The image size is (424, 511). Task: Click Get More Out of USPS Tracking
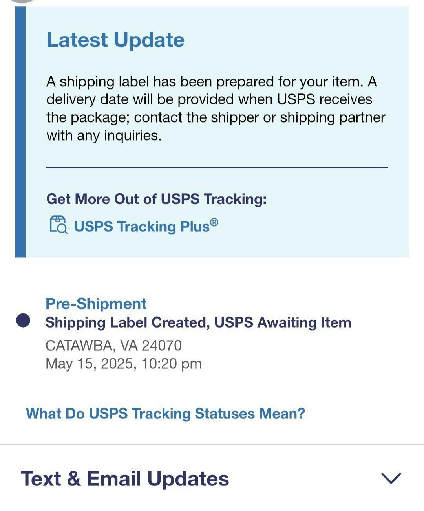point(156,199)
